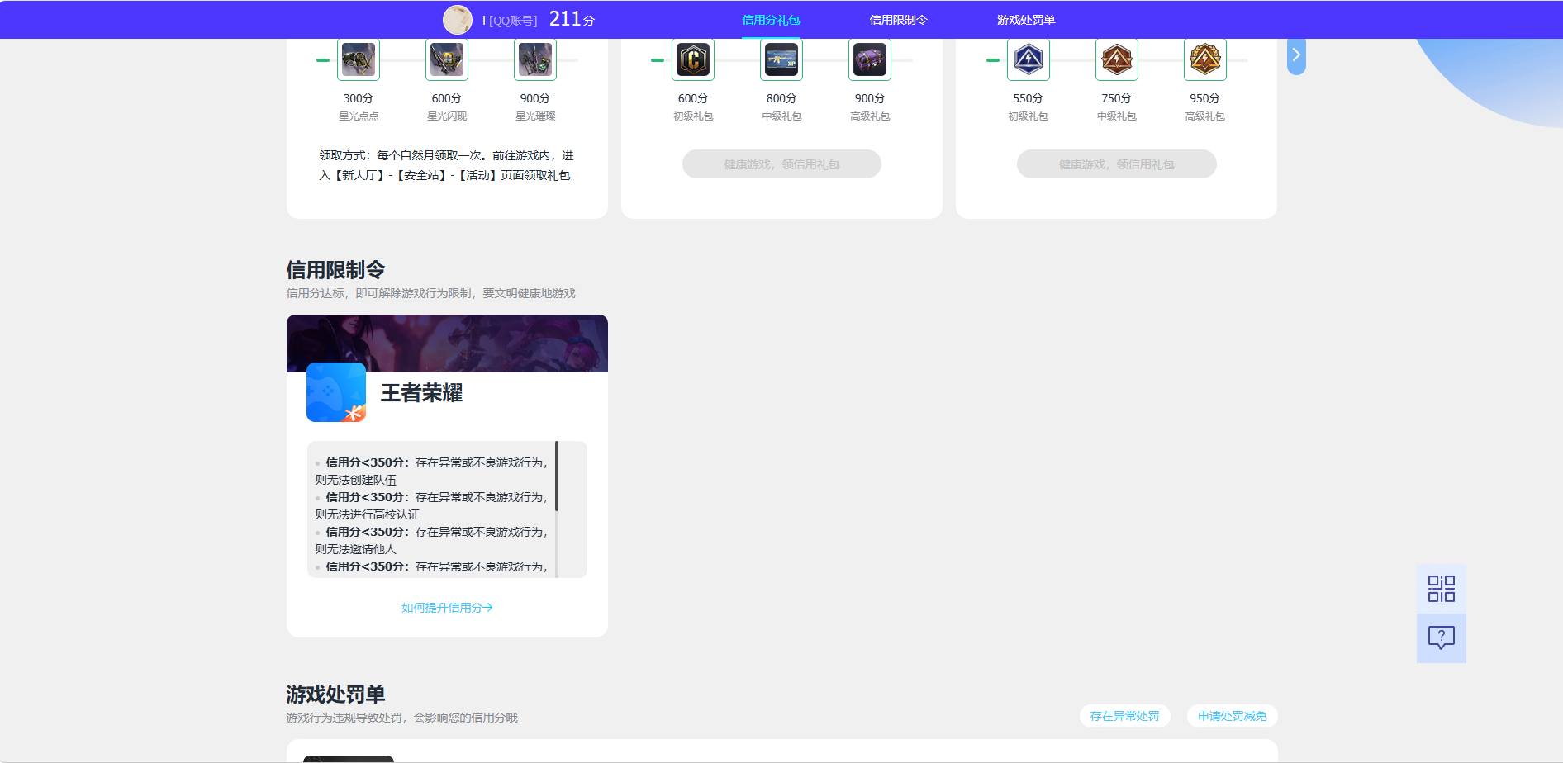Image resolution: width=1563 pixels, height=763 pixels.
Task: Click the 王者荣耀 game title text
Action: (421, 393)
